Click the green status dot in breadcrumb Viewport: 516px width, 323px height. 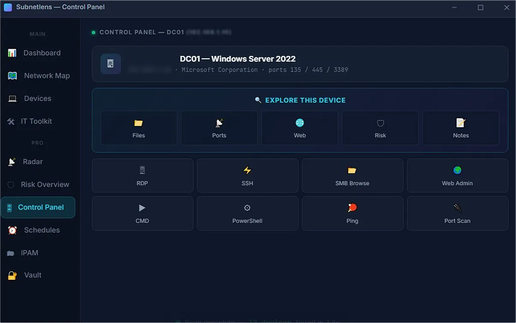[93, 32]
